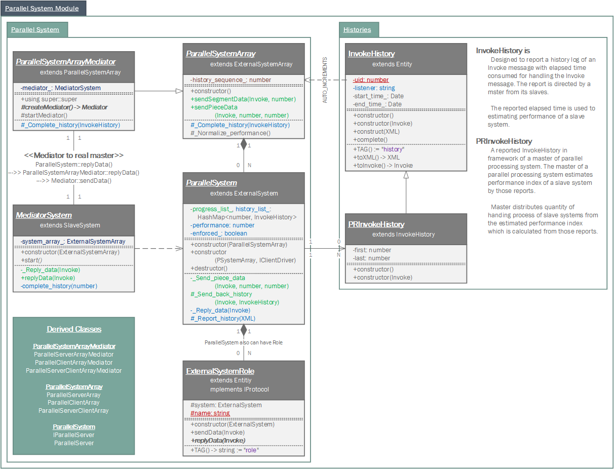Click +construct(XML) in InvokeHistory
Image resolution: width=614 pixels, height=469 pixels.
(x=376, y=132)
